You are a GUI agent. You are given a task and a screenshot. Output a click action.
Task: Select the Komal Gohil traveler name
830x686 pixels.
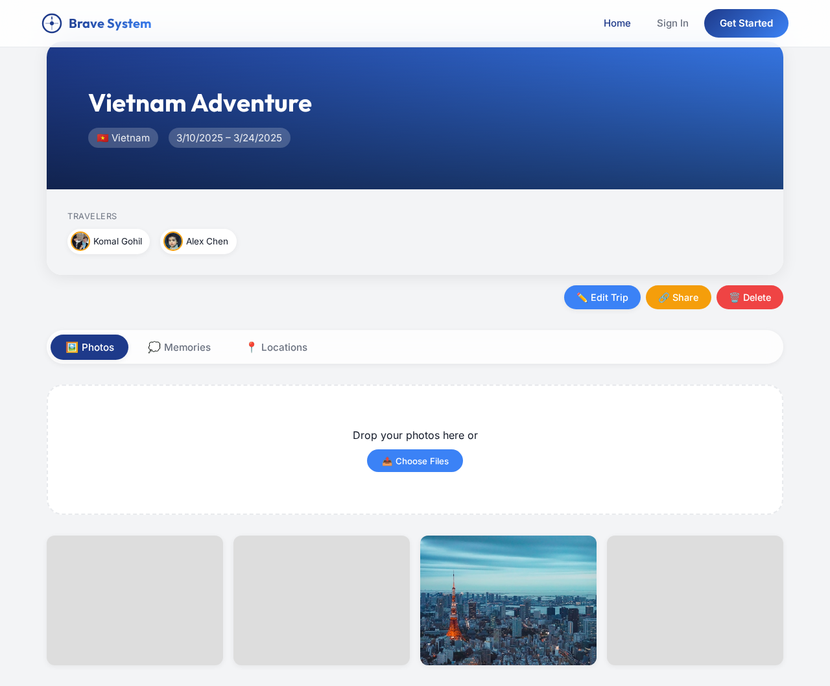tap(117, 241)
